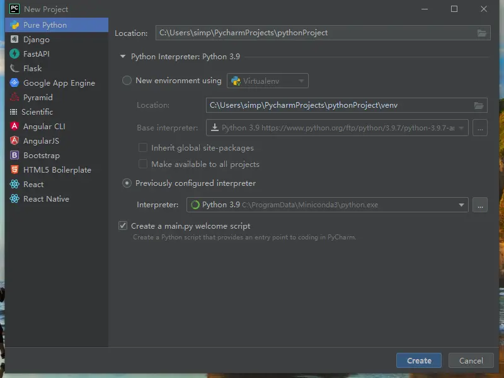Click ellipsis button beside Interpreter dropdown
This screenshot has height=378, width=504.
480,205
